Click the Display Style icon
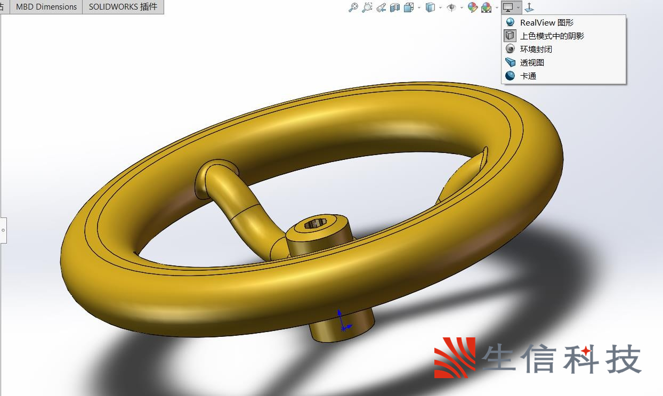 [430, 7]
